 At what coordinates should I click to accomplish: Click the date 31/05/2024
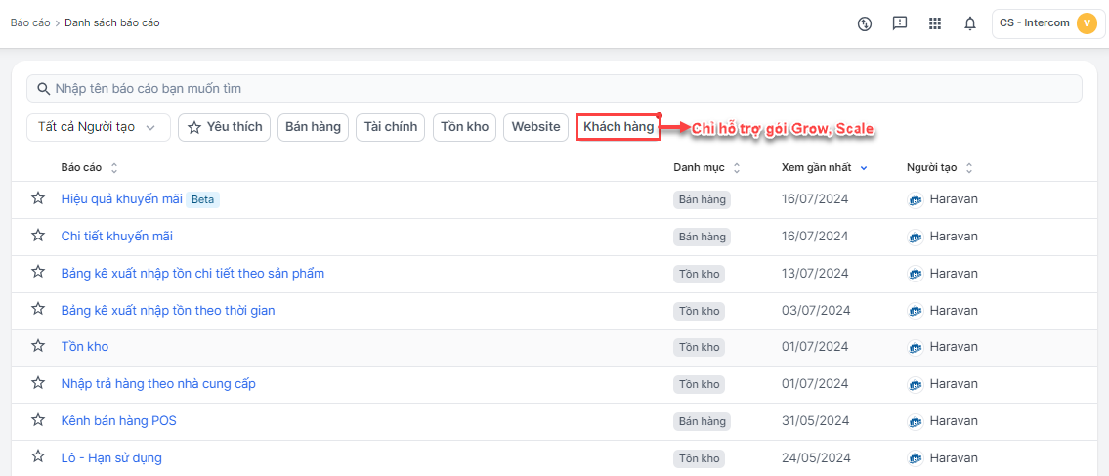pyautogui.click(x=815, y=421)
